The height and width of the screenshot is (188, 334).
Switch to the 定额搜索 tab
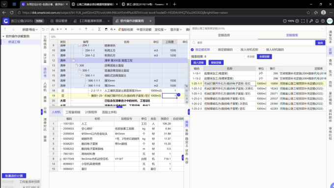[292, 35]
